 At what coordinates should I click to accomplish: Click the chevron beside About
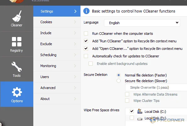[75, 99]
